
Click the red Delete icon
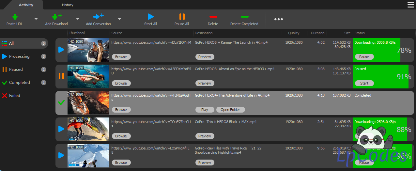(213, 17)
